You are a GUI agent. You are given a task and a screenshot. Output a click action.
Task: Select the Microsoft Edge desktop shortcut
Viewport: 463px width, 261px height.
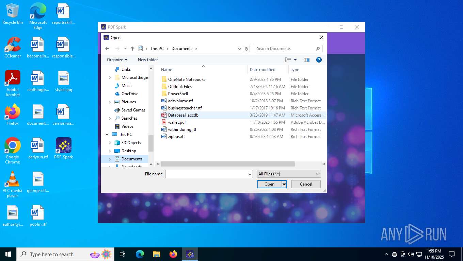(38, 16)
